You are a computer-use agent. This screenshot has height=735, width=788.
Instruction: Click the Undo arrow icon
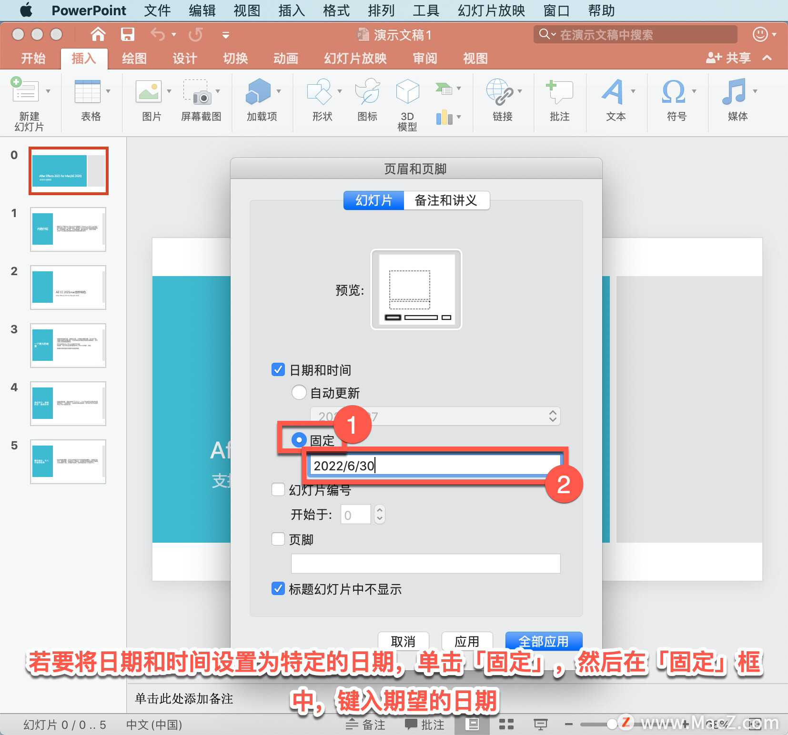(158, 34)
